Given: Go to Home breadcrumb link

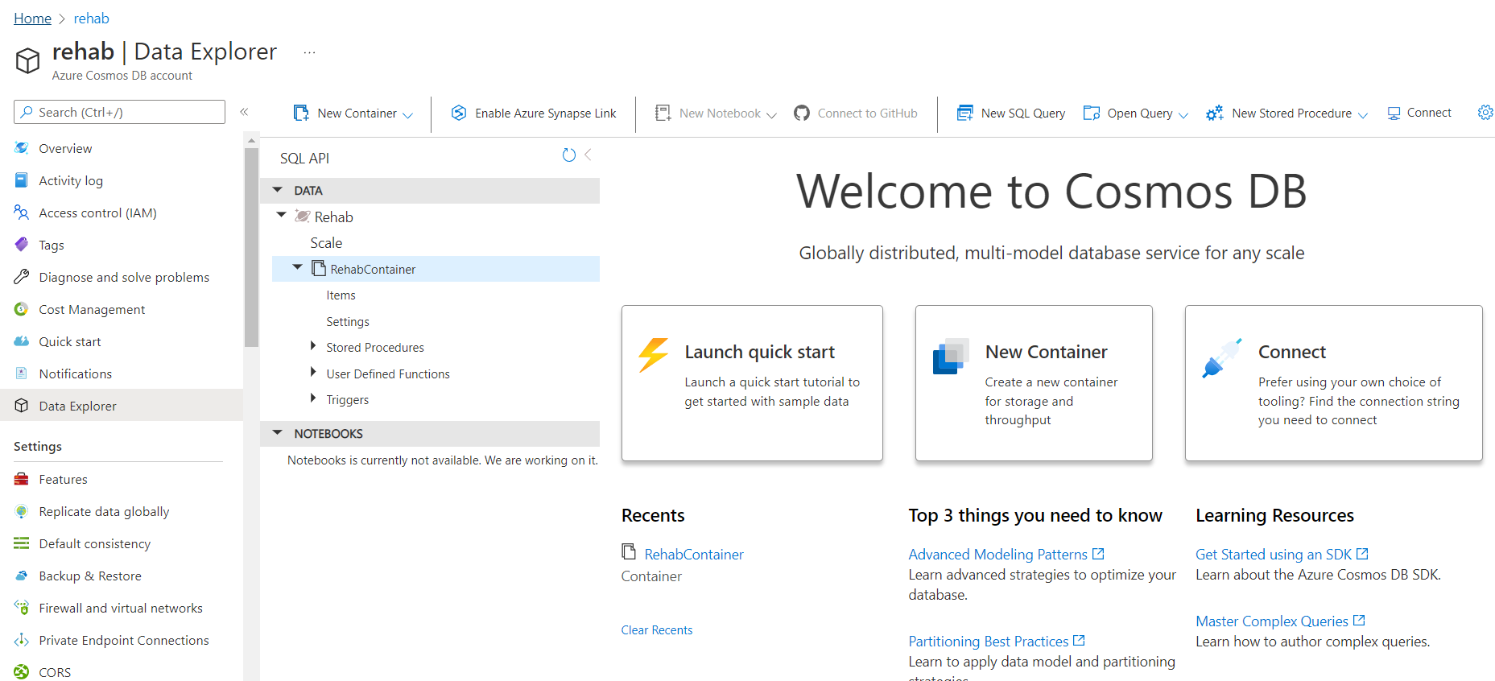Looking at the screenshot, I should pos(32,19).
